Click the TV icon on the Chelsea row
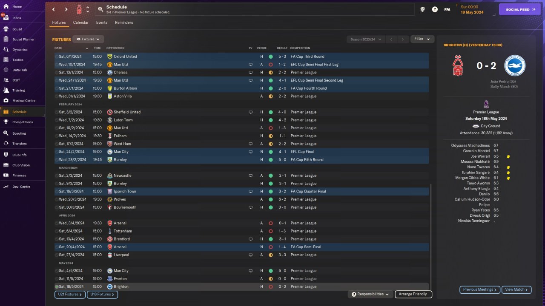This screenshot has width=545, height=306. 250,72
